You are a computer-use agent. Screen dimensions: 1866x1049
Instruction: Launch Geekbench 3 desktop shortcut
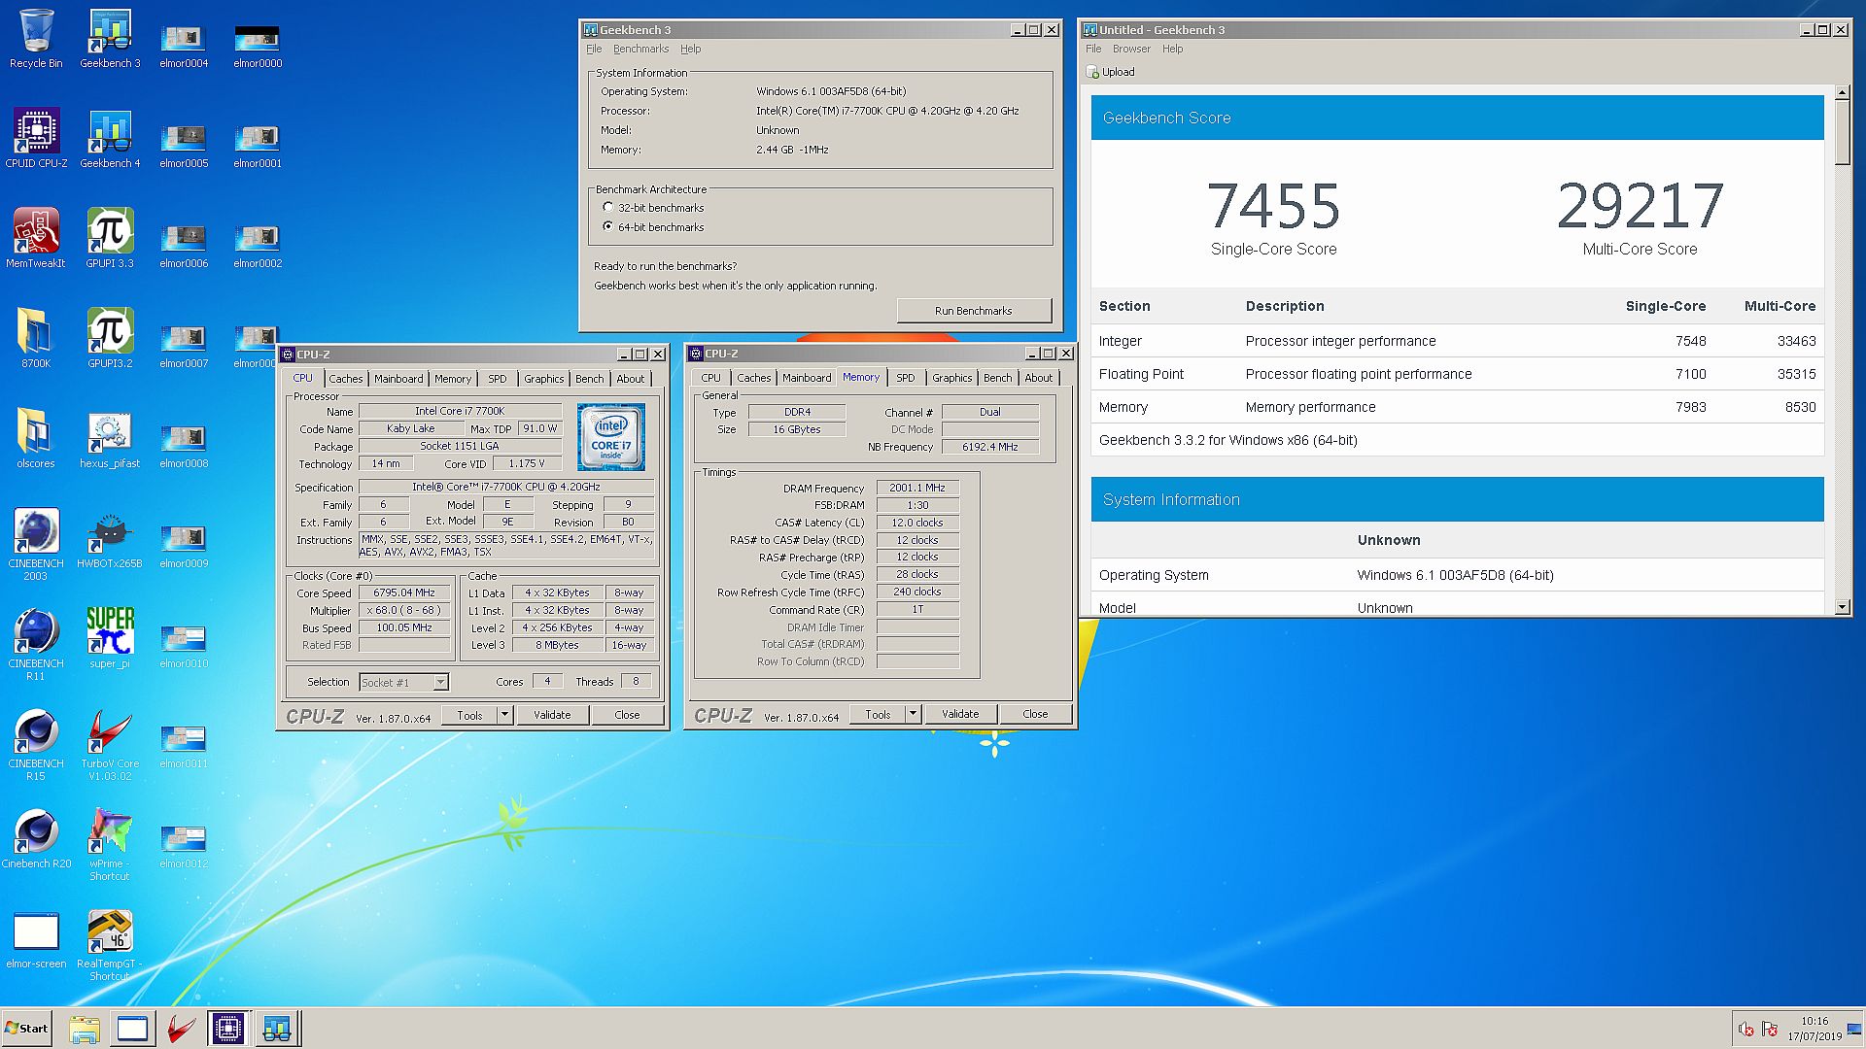(110, 39)
